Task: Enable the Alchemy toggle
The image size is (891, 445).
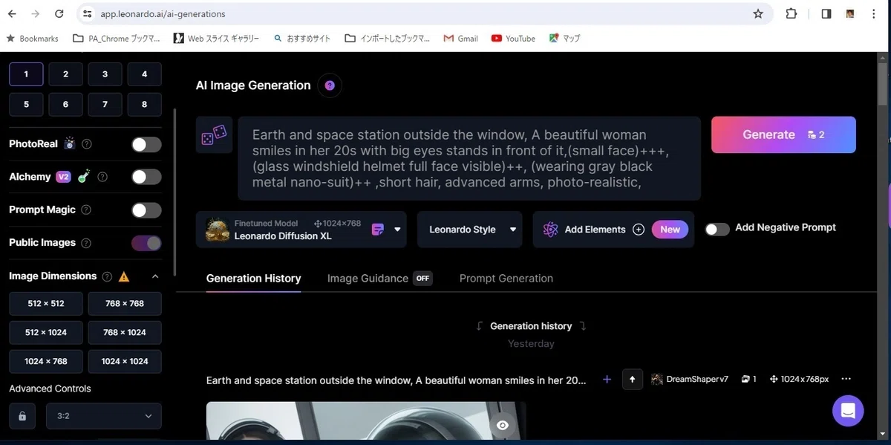Action: click(x=146, y=177)
